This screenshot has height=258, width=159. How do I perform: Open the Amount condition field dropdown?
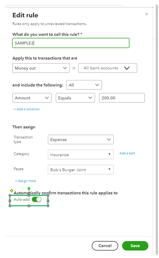click(x=32, y=98)
